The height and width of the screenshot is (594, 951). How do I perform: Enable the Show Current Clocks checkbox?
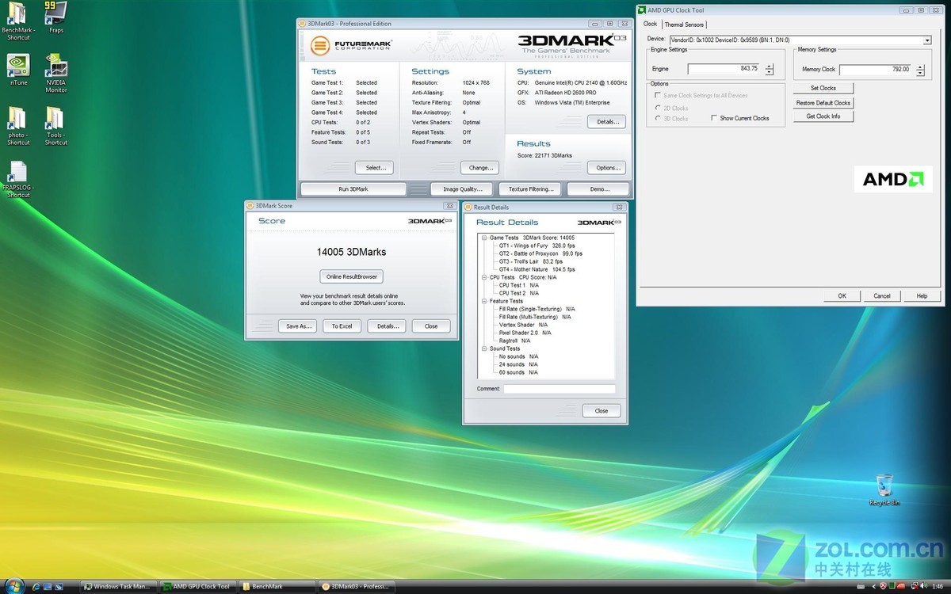pos(714,118)
